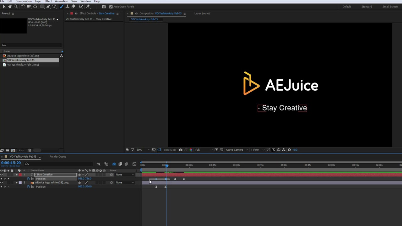Select the Brush tool
Screen dimensions: 402x226
tap(61, 6)
